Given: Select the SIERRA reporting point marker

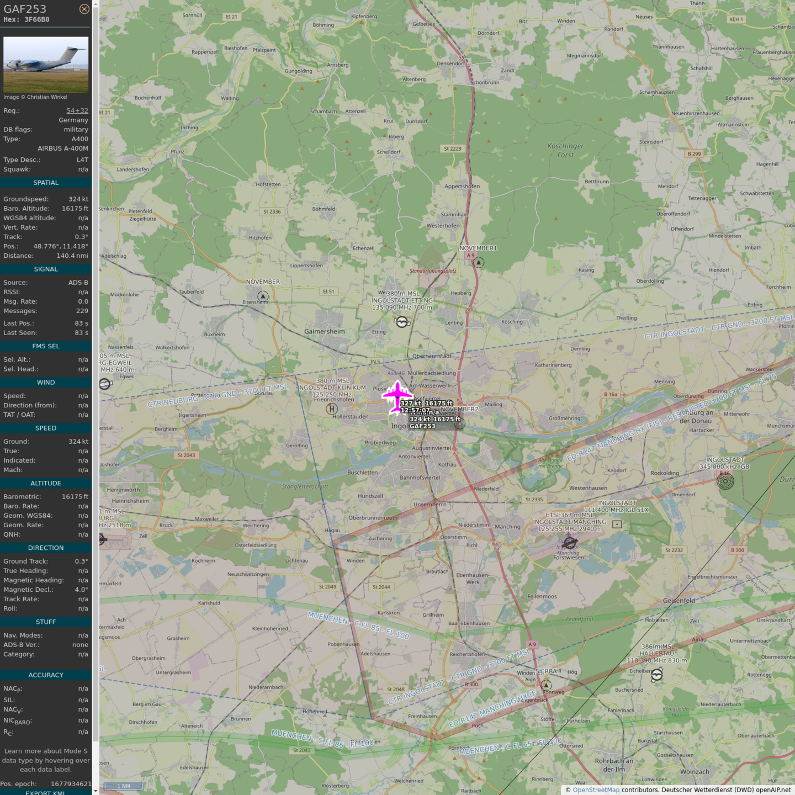Looking at the screenshot, I should point(546,685).
